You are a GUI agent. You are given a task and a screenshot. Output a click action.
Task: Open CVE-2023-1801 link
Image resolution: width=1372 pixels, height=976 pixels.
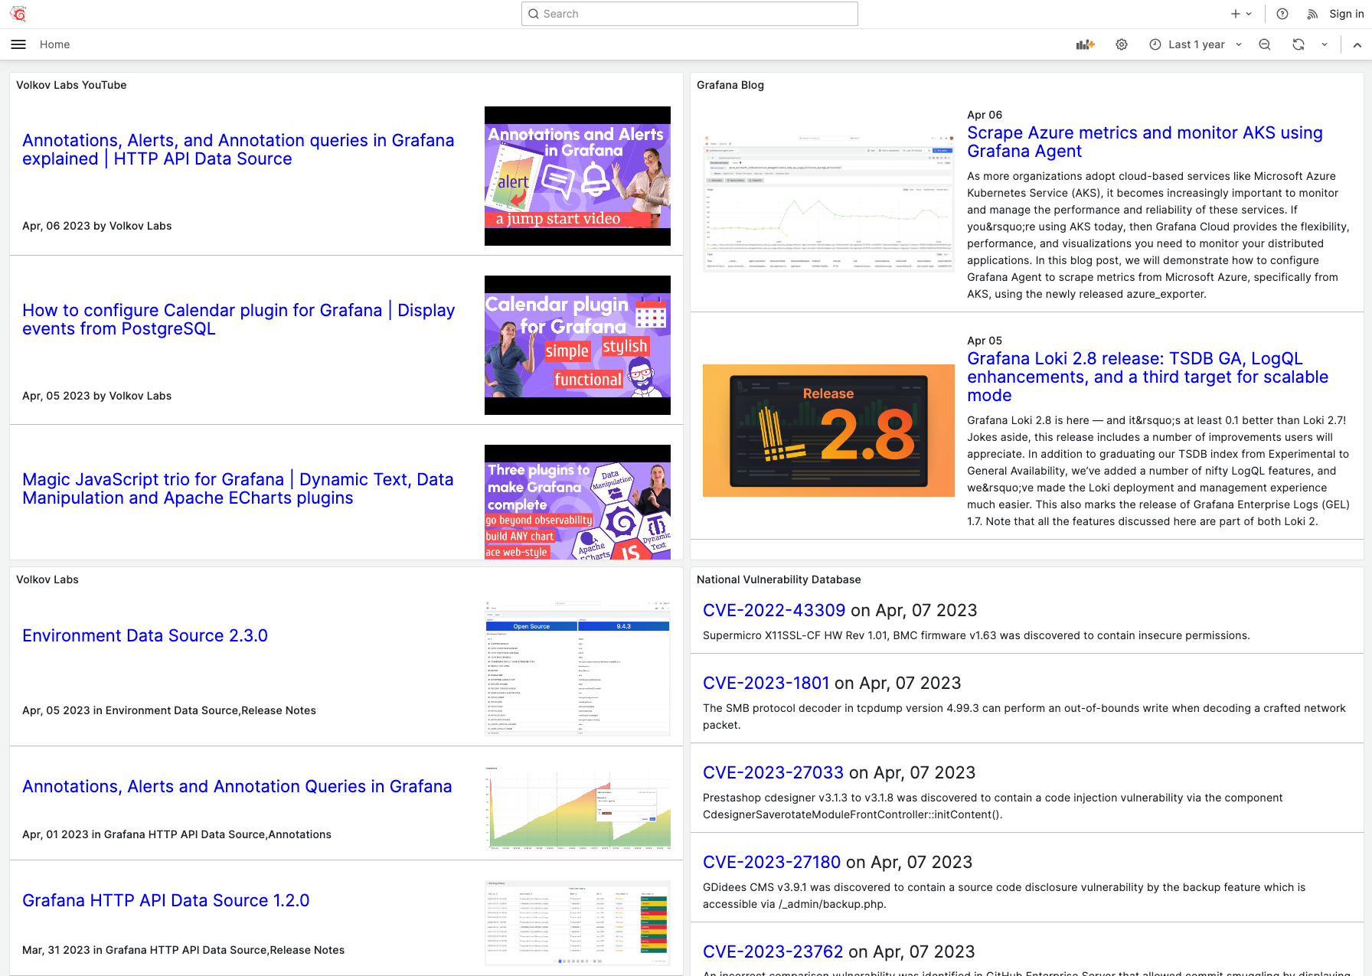click(766, 683)
